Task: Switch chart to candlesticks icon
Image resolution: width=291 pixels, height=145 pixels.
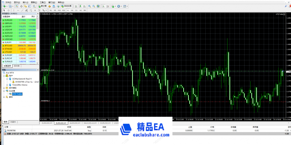Action: click(80, 6)
